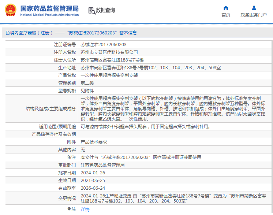The width and height of the screenshot is (273, 215).
Task: Click the 变更情况 label
Action: [67, 198]
